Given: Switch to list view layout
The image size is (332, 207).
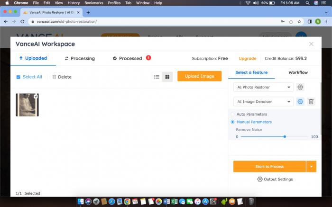Looking at the screenshot, I should (157, 77).
